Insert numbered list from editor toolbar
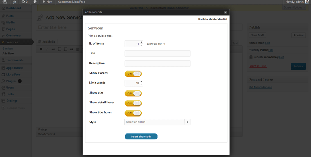This screenshot has height=157, width=311. point(65,49)
